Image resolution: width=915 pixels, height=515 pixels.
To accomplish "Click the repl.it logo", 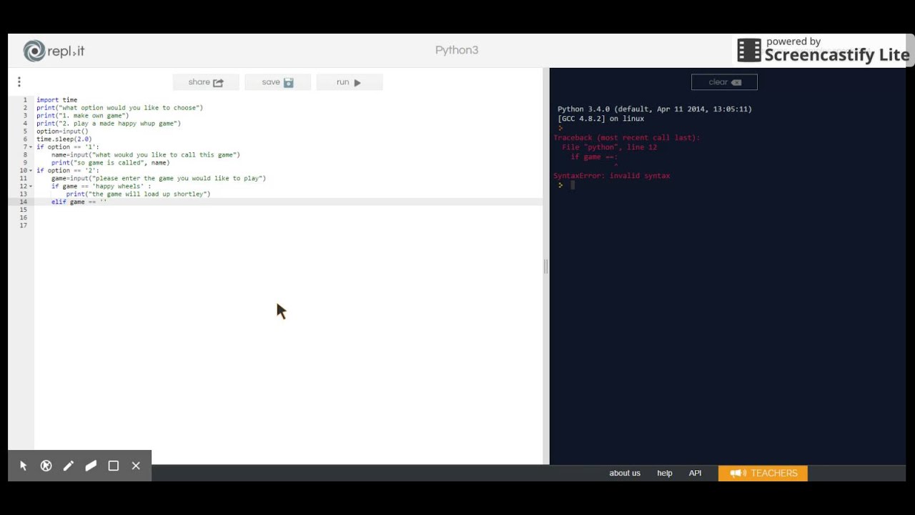I will 54,51.
